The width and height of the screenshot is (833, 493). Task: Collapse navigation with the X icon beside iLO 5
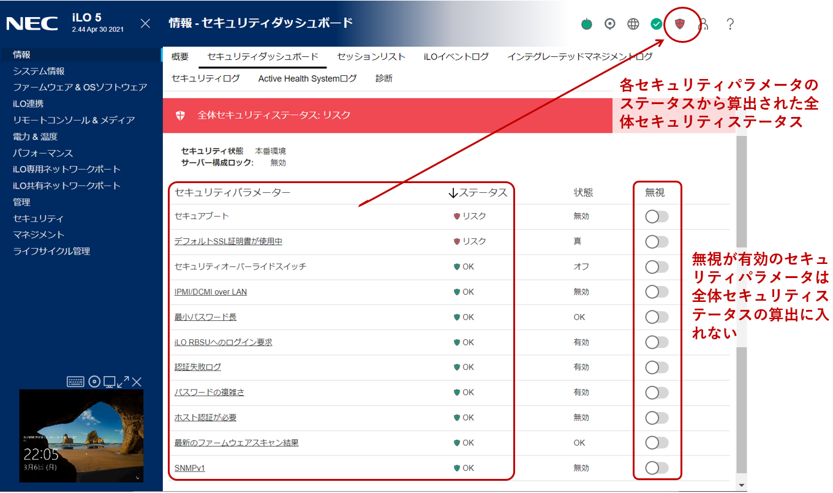coord(145,23)
